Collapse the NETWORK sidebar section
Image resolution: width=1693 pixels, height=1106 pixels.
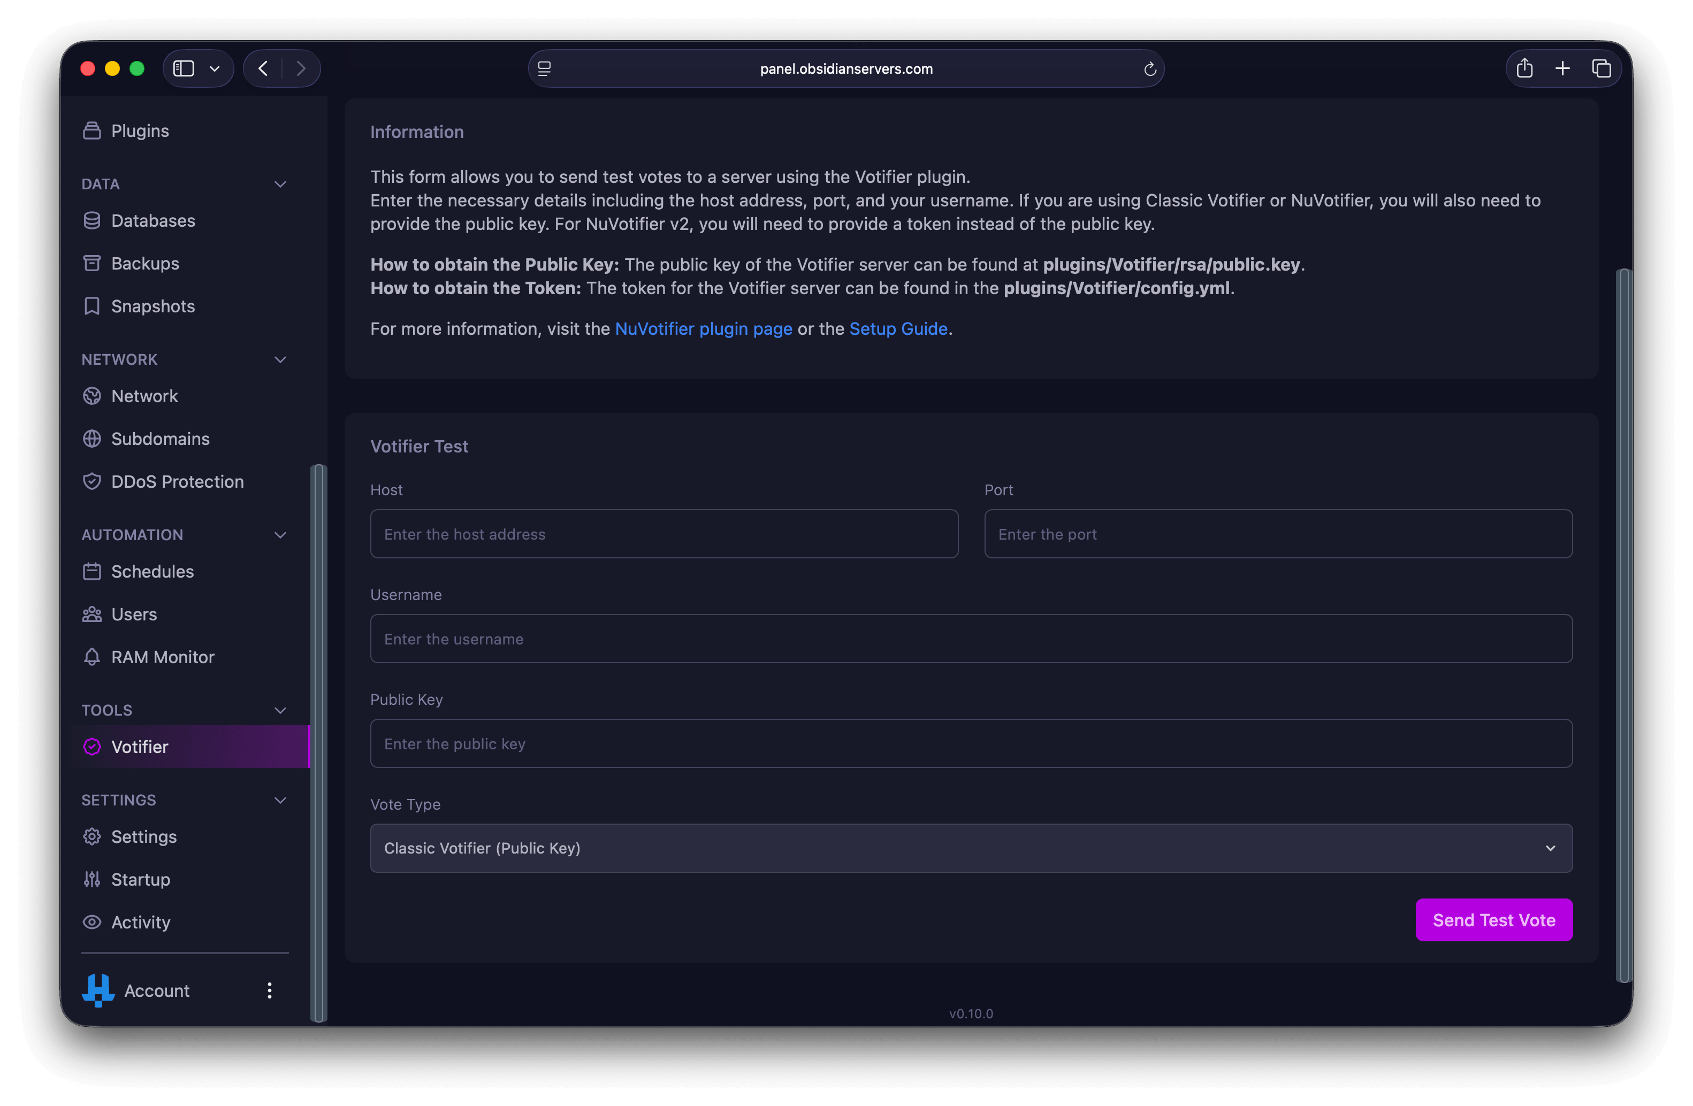(x=280, y=359)
